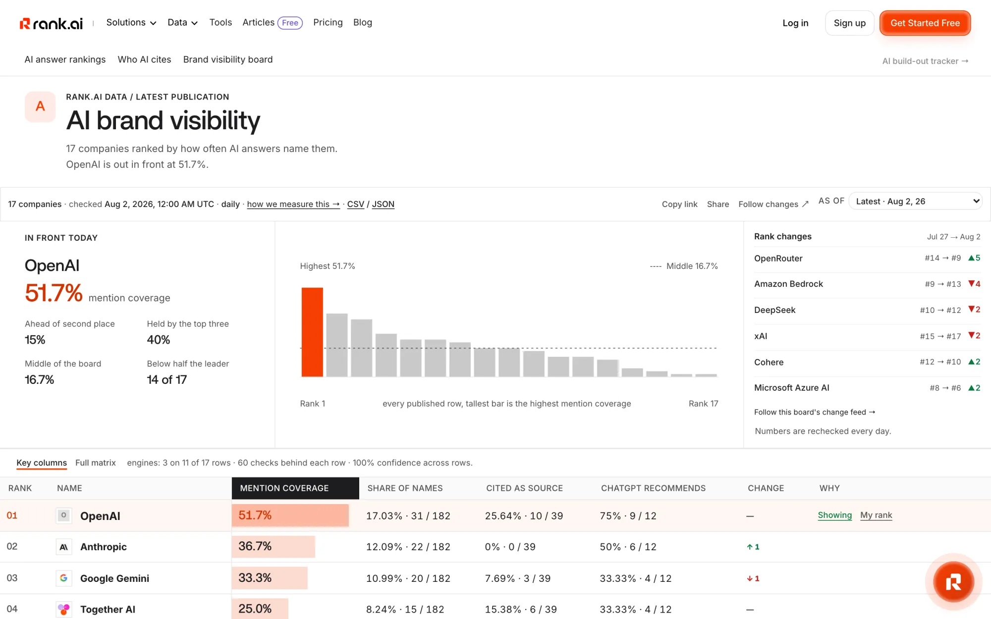
Task: Click the Together AI name in row 04
Action: [x=108, y=609]
